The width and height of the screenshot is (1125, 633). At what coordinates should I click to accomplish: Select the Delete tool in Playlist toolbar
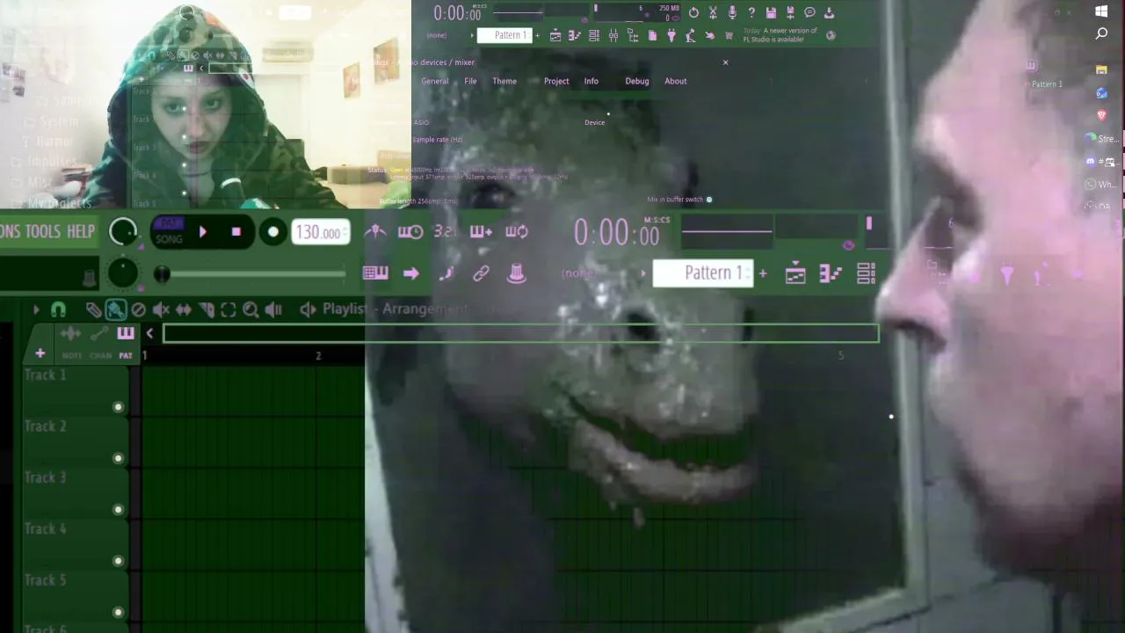(x=138, y=309)
